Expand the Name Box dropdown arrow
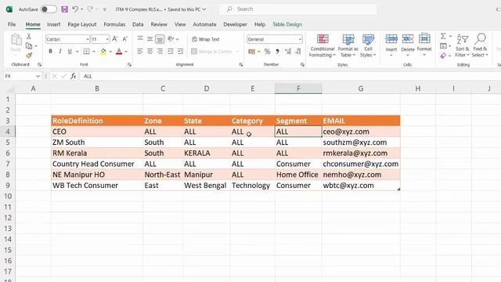 pos(38,76)
